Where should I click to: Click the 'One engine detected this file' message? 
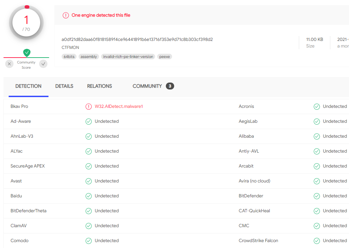tap(101, 15)
